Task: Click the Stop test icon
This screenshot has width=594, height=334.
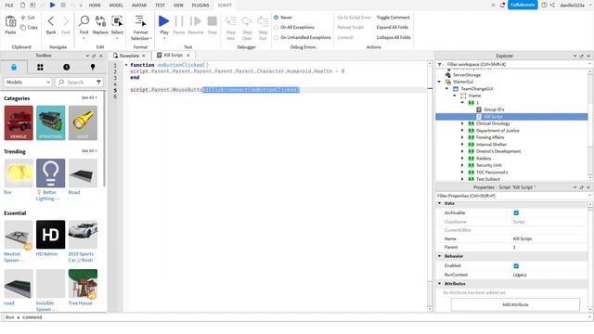Action: click(x=213, y=21)
